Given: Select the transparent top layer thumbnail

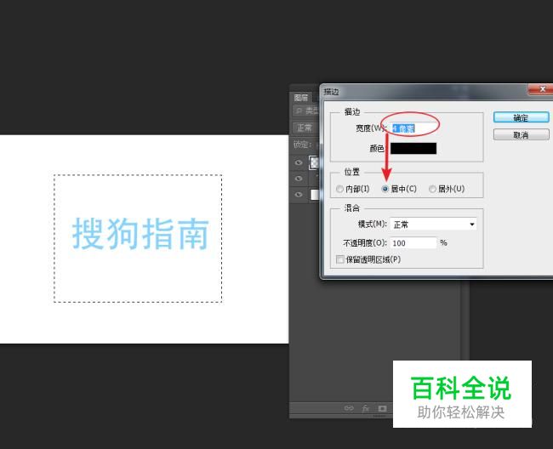Looking at the screenshot, I should pyautogui.click(x=314, y=162).
